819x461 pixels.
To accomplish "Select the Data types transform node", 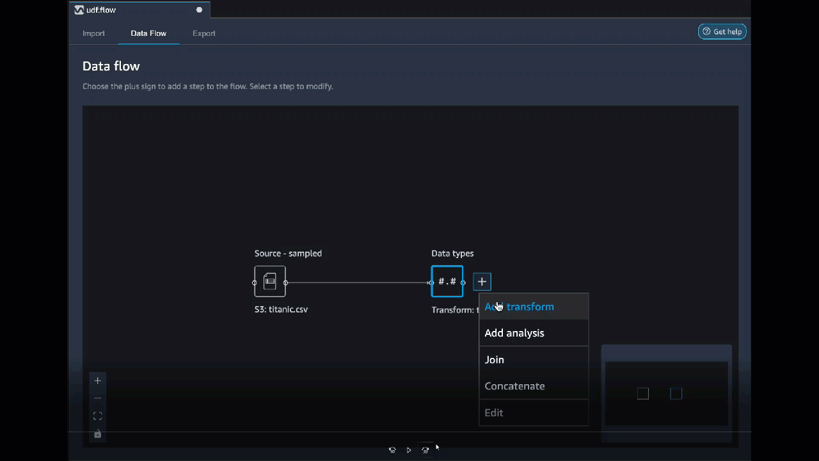I will pos(447,282).
